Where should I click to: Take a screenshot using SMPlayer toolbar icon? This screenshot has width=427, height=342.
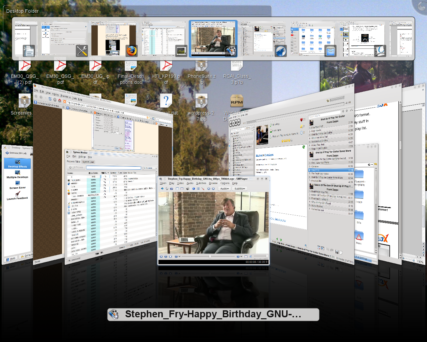188,189
